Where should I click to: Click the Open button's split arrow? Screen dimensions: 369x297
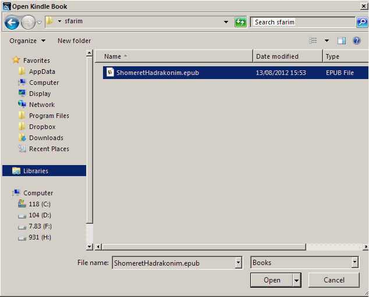296,280
